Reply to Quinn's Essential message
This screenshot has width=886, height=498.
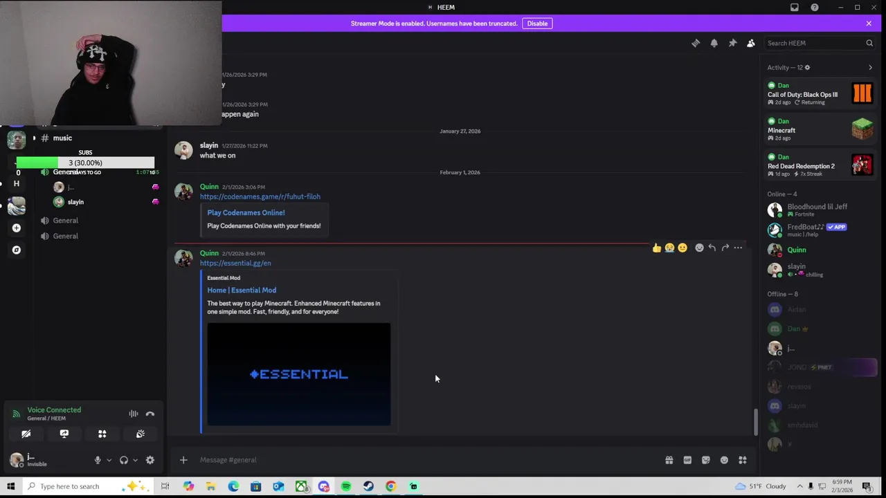tap(712, 248)
